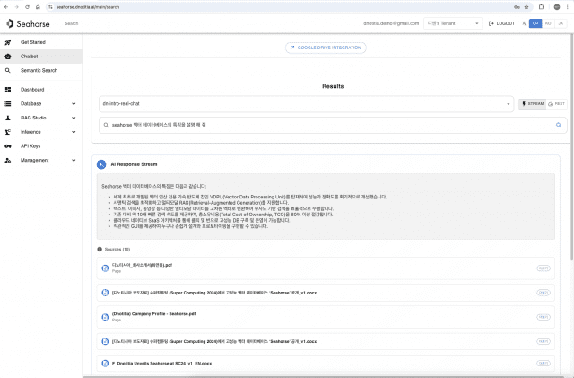Click the AI Response Stream icon
Viewport: 574px width, 378px height.
[101, 164]
